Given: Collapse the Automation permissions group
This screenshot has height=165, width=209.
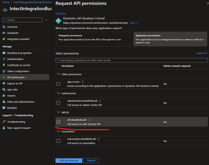Looking at the screenshot, I should [x=59, y=131].
